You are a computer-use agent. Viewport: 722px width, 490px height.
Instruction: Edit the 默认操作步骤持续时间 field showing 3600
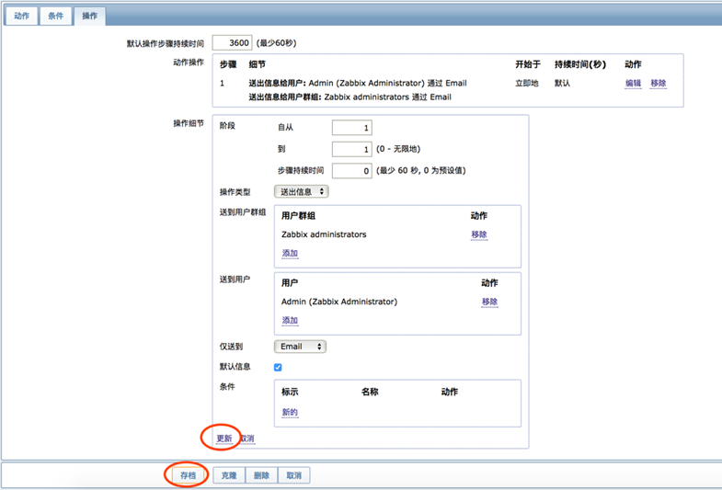(232, 43)
